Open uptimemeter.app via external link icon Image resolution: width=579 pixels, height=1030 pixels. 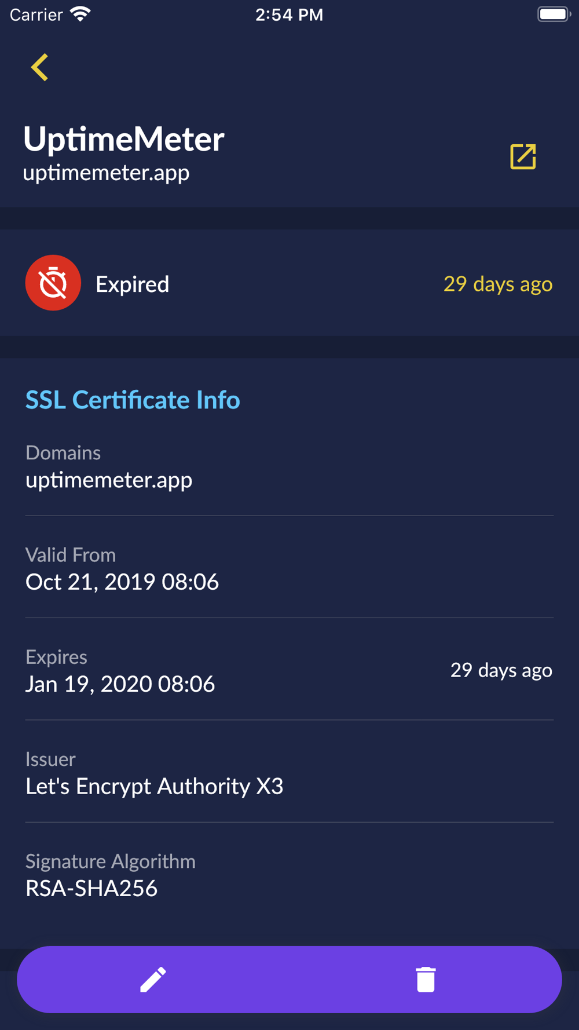(523, 156)
